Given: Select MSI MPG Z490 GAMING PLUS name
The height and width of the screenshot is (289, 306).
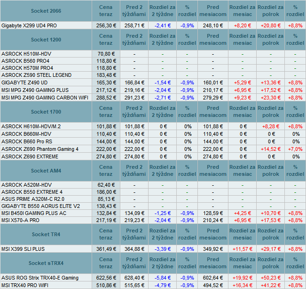Looking at the screenshot, I should click(x=35, y=90).
